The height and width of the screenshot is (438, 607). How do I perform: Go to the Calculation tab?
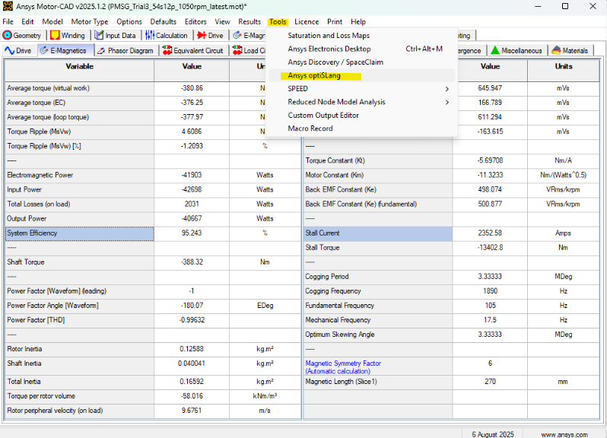point(167,36)
